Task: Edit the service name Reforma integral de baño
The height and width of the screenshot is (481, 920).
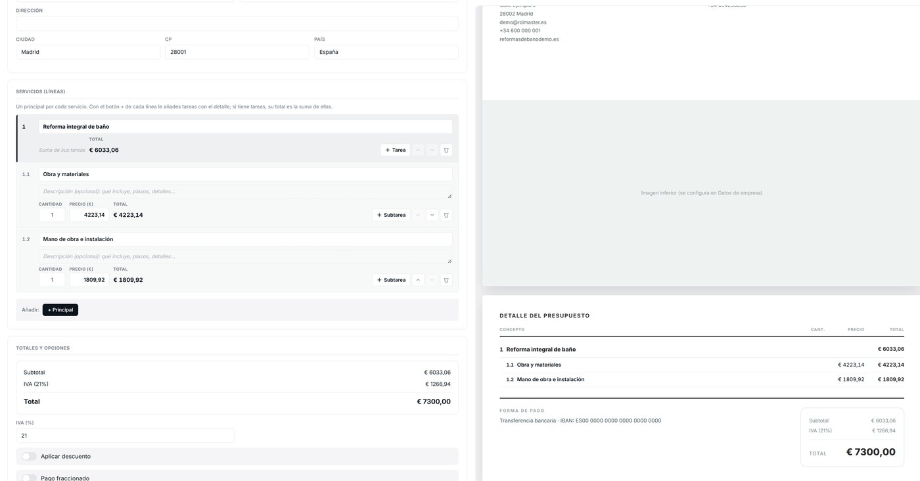Action: pos(246,127)
